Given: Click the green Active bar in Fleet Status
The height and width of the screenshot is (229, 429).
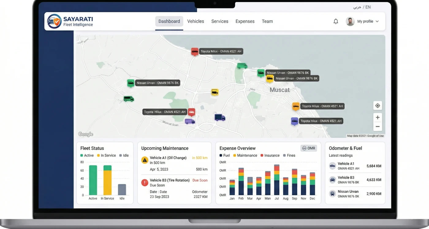Looking at the screenshot, I should tap(93, 180).
